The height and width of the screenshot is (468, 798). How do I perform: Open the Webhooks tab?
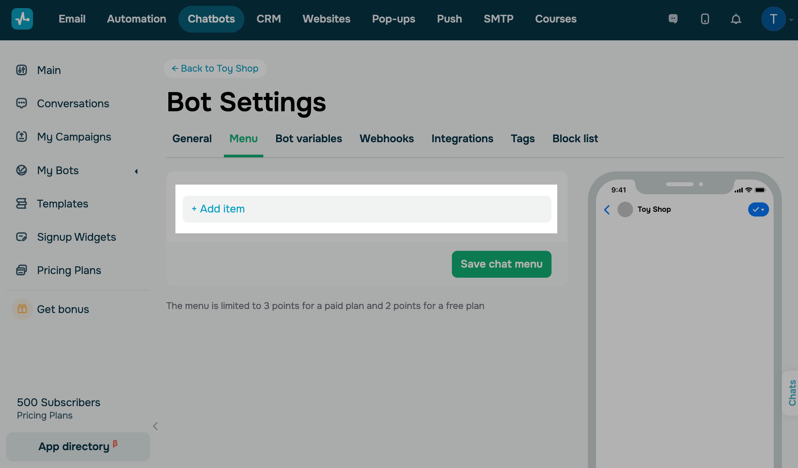(387, 139)
